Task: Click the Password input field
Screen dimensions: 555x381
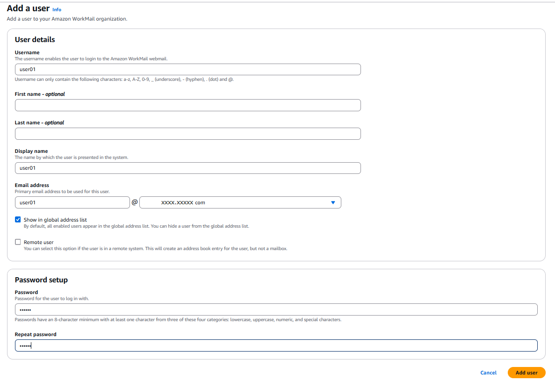Action: point(276,309)
